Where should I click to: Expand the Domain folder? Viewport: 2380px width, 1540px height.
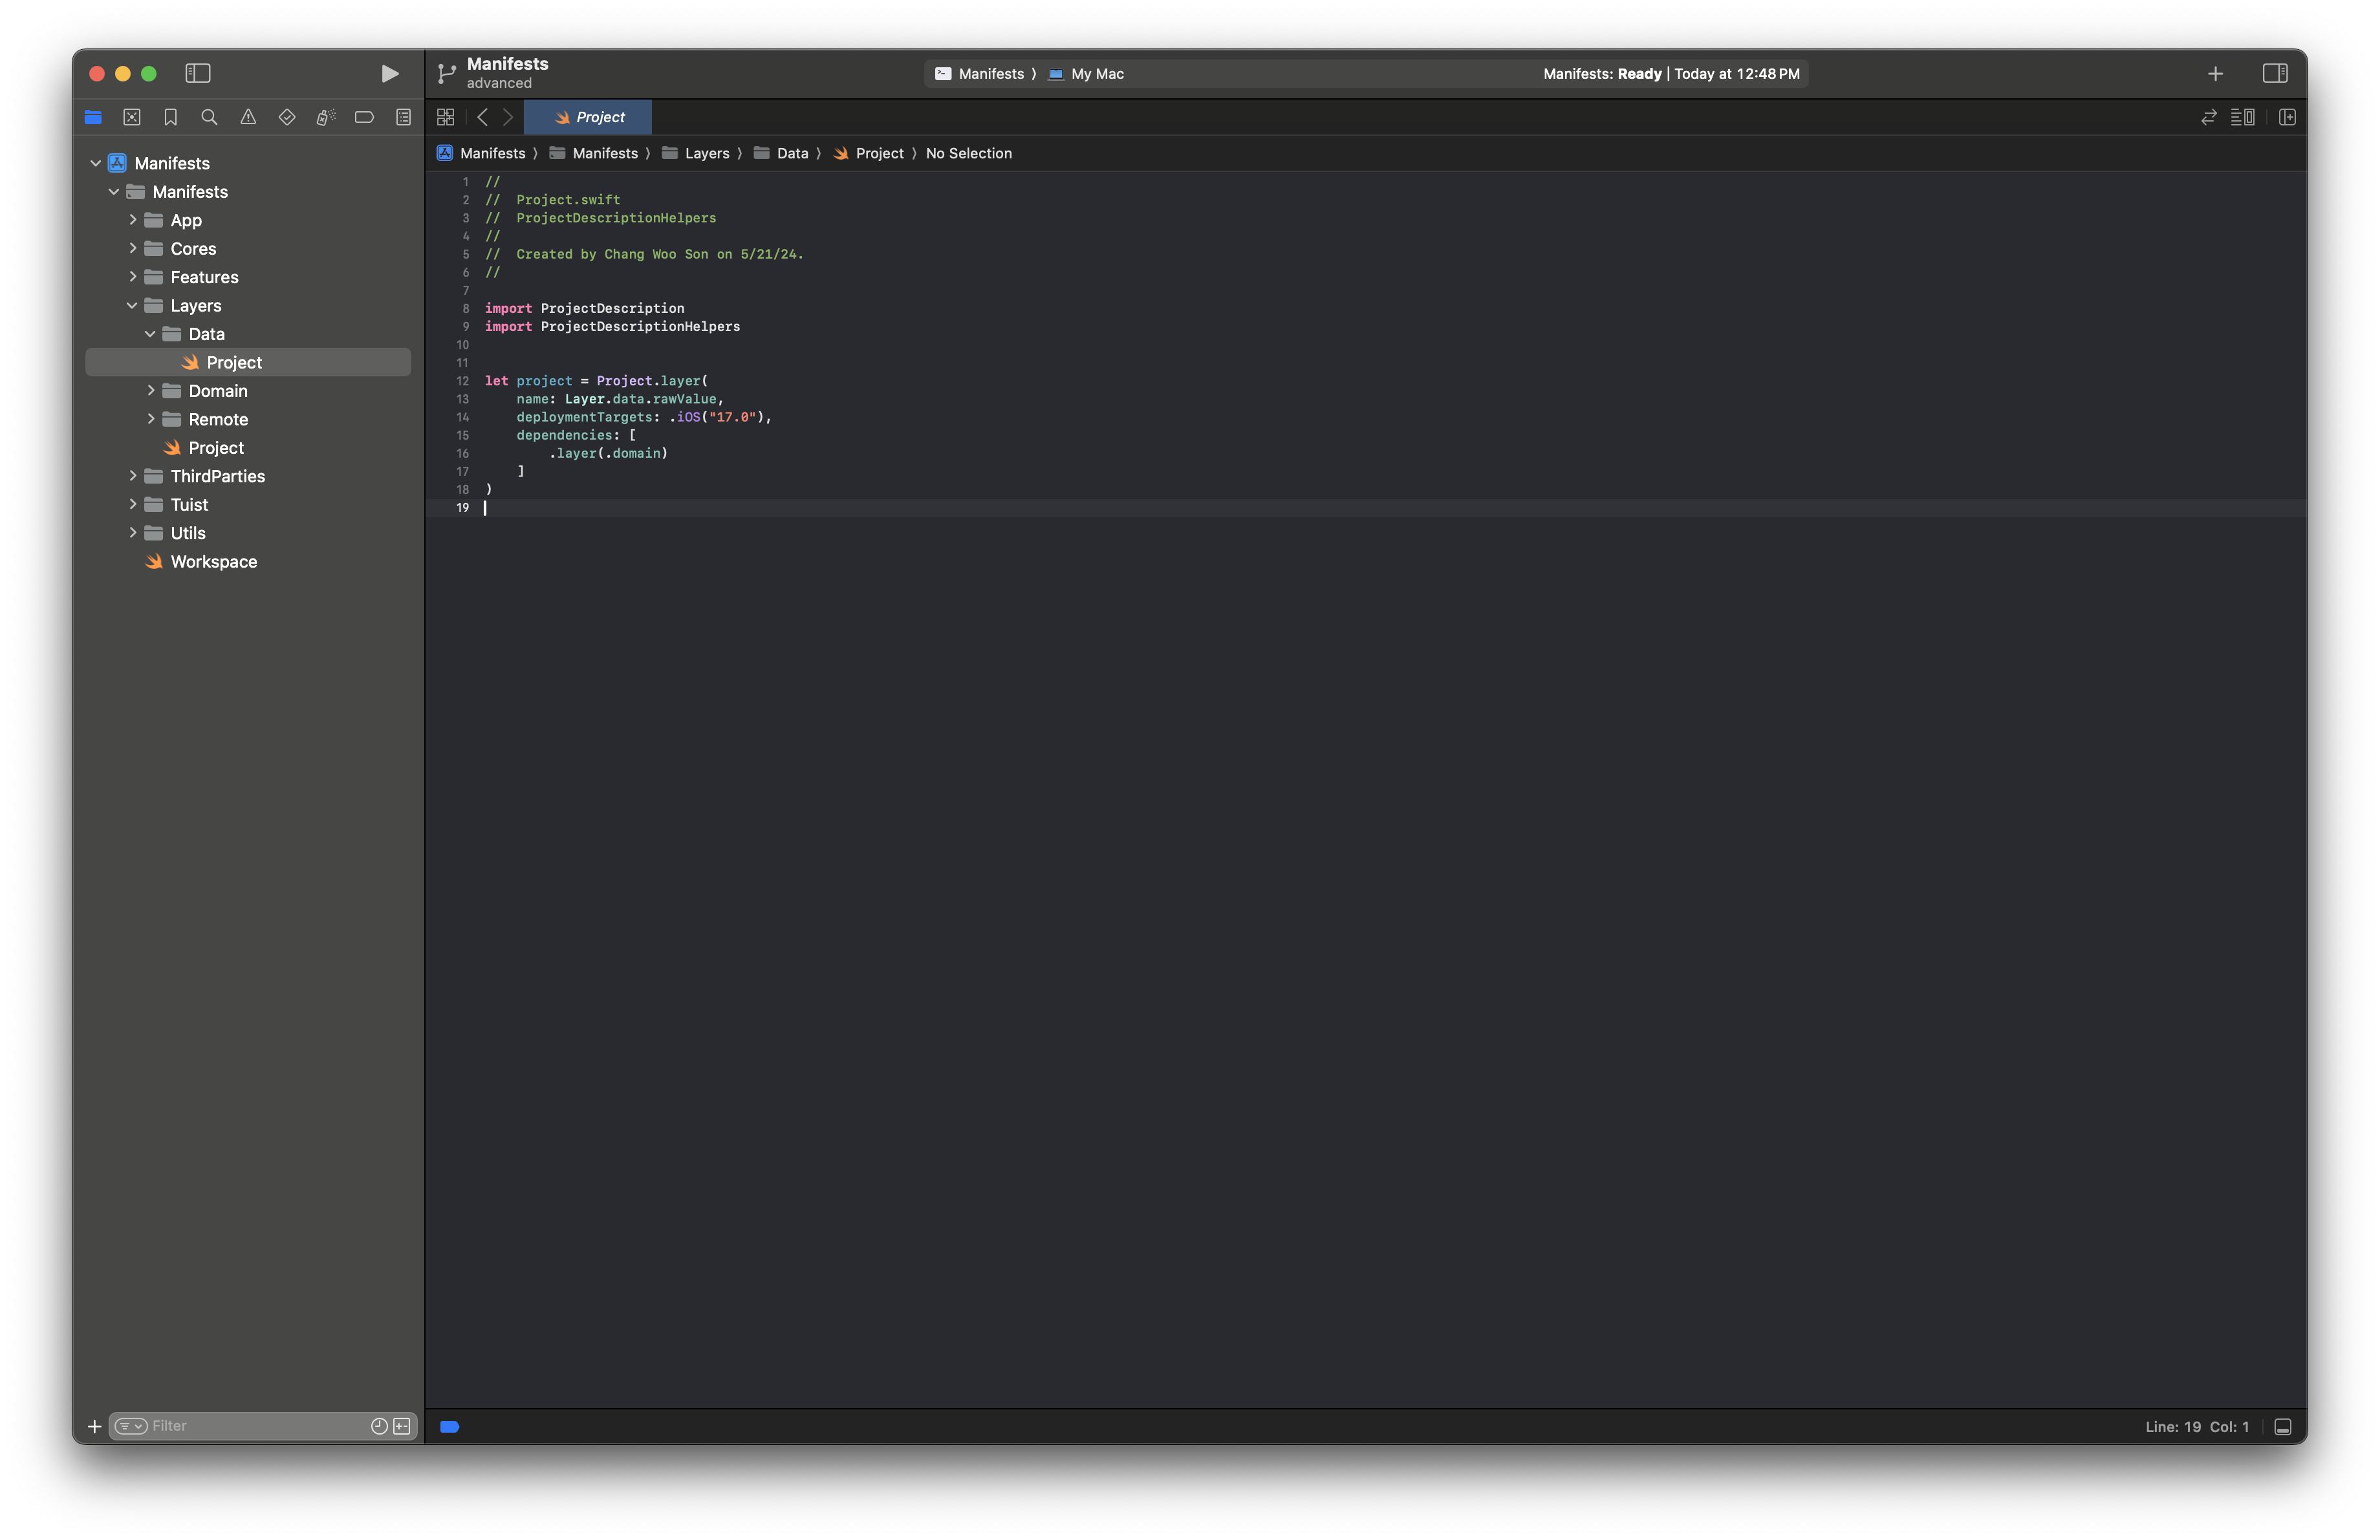click(x=150, y=390)
